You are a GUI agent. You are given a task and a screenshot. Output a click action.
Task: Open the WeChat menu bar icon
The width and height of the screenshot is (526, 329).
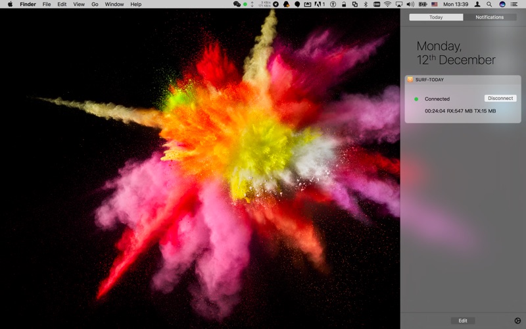(x=237, y=4)
